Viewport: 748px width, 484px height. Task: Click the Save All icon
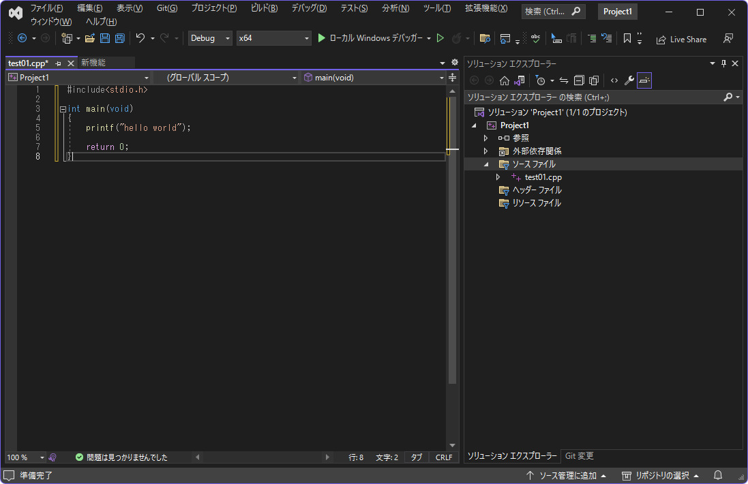pyautogui.click(x=119, y=38)
